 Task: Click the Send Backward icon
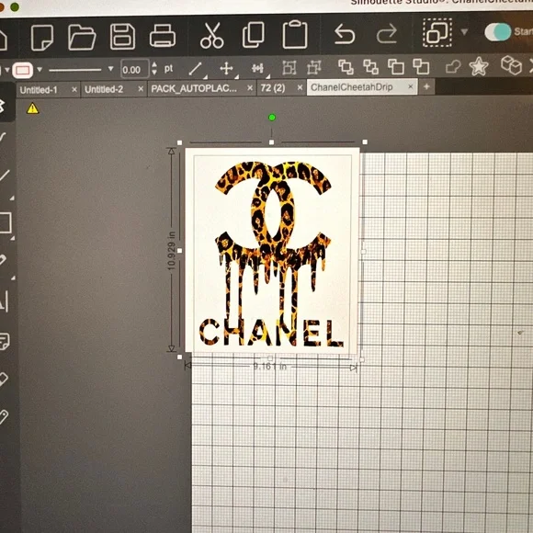(x=421, y=66)
